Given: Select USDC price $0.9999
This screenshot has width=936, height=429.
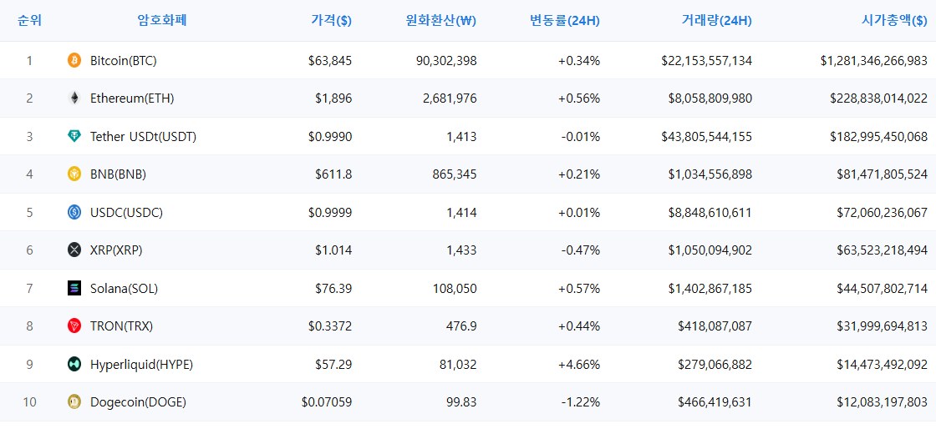Looking at the screenshot, I should click(330, 212).
